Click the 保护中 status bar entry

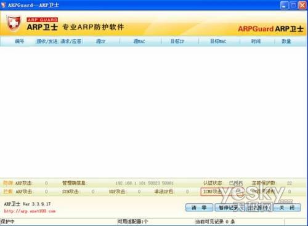coord(7,222)
